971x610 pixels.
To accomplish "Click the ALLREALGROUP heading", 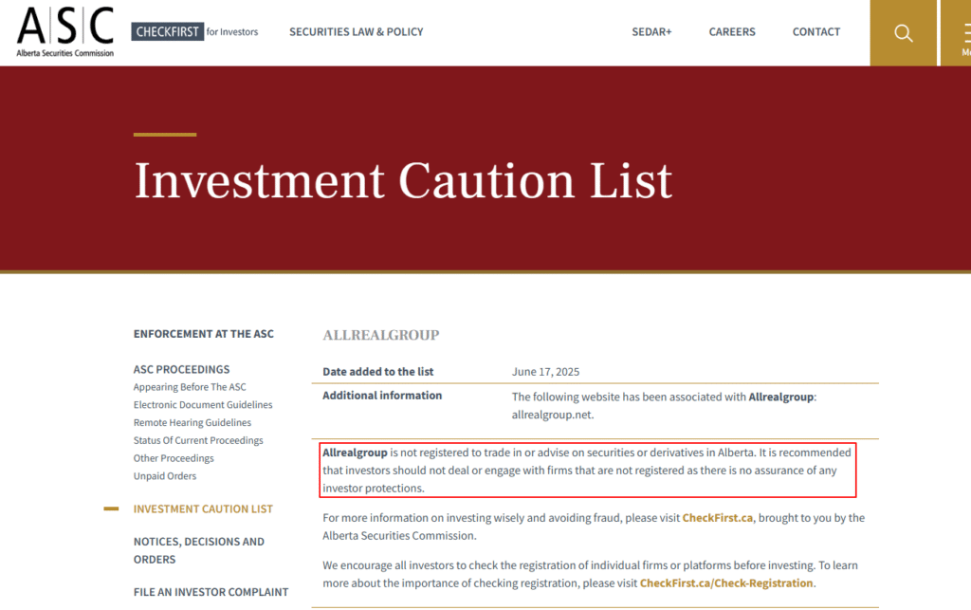I will 381,335.
